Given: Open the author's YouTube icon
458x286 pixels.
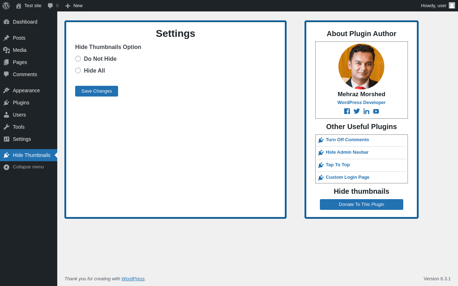Looking at the screenshot, I should point(376,111).
